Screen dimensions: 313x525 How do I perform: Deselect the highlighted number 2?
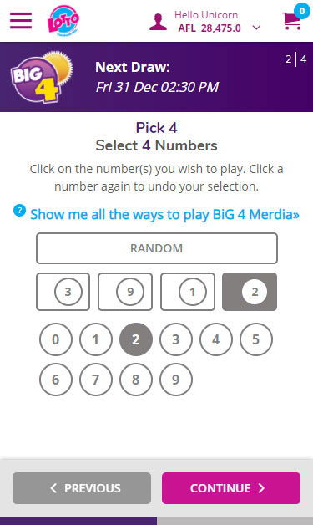(136, 339)
